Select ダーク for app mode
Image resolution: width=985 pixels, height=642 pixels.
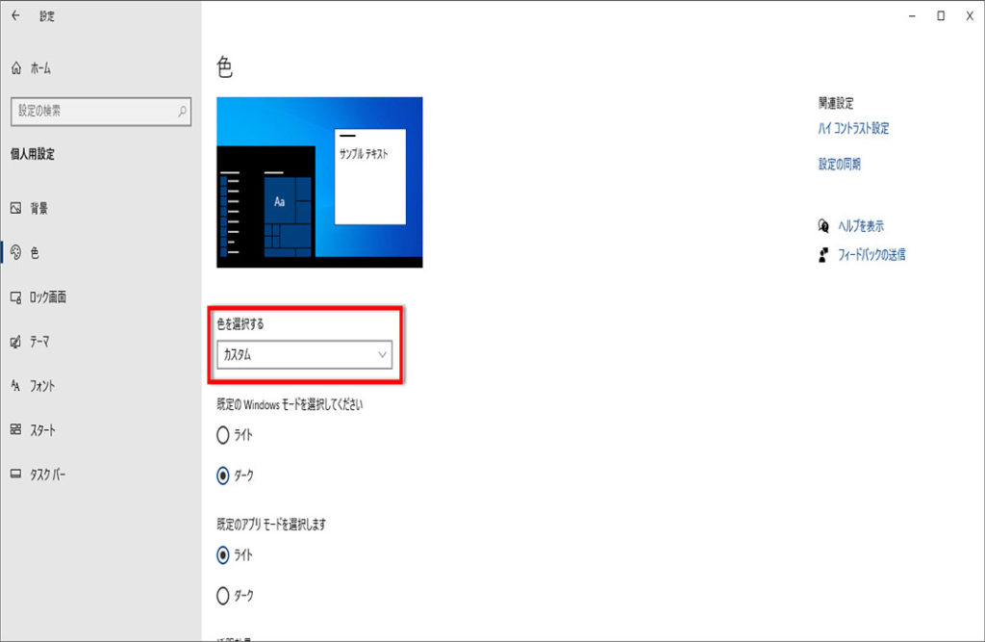pyautogui.click(x=223, y=596)
